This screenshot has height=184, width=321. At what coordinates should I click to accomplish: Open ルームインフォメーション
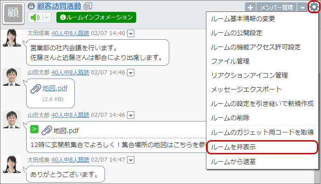pyautogui.click(x=96, y=17)
